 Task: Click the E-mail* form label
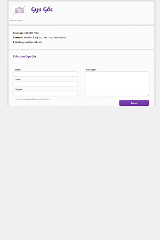18,79
